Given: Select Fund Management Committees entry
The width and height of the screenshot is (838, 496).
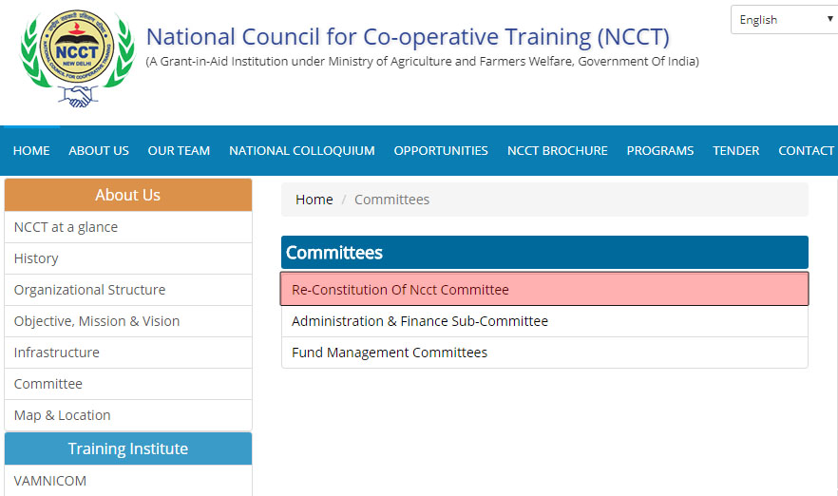Looking at the screenshot, I should (390, 353).
